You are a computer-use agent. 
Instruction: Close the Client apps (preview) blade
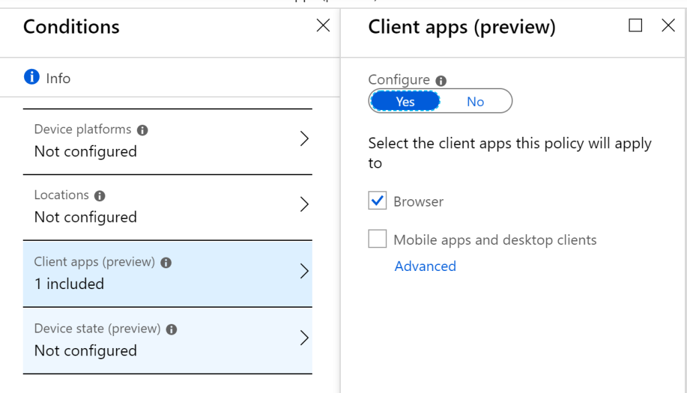[668, 25]
